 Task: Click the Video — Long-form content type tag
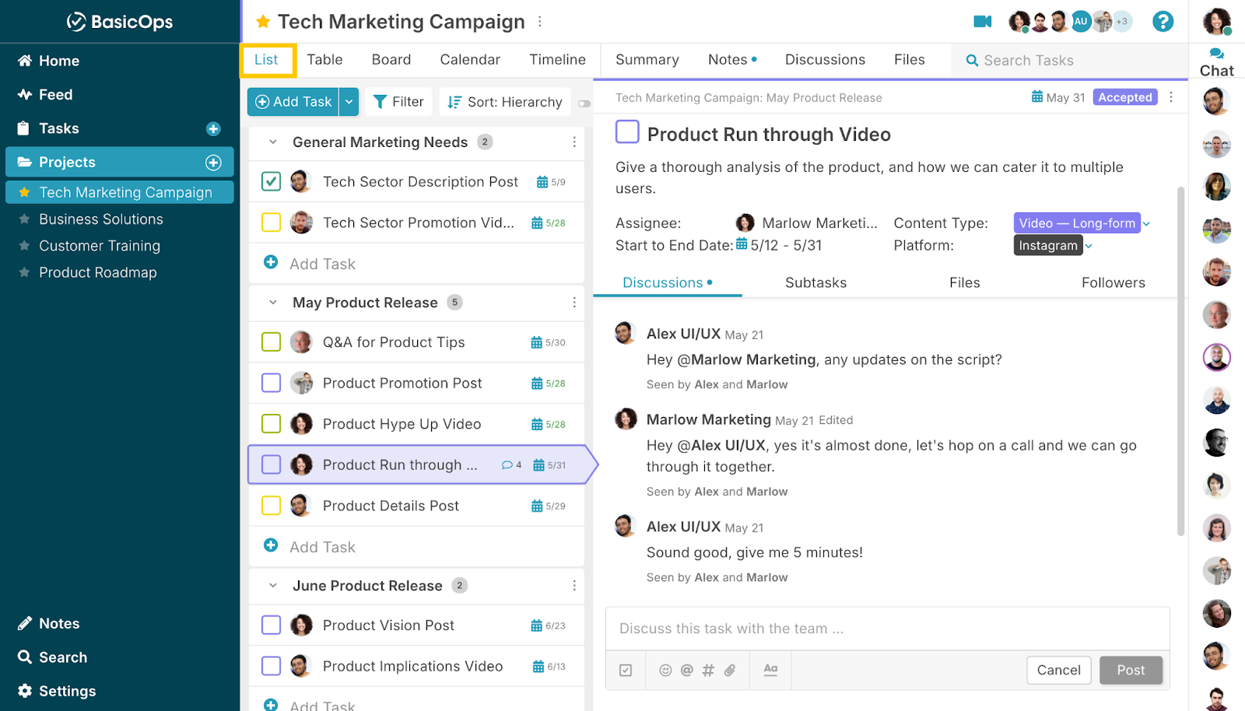(x=1077, y=223)
